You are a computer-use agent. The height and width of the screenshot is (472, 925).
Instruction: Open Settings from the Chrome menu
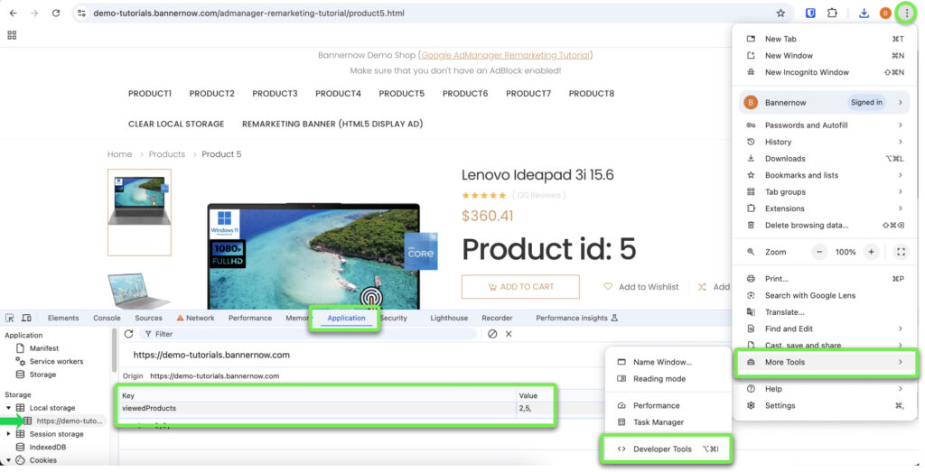coord(824,405)
